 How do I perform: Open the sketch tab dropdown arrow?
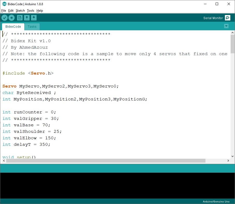[x=226, y=26]
